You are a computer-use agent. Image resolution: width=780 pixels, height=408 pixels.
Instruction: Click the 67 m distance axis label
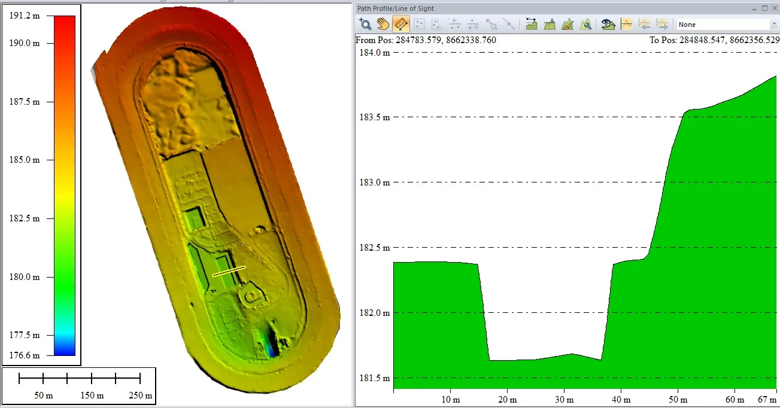click(767, 400)
